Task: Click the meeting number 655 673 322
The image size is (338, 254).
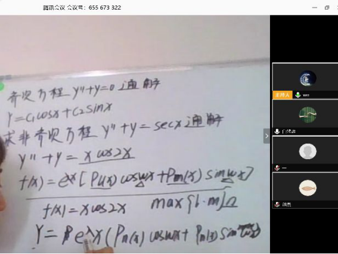Action: [105, 8]
